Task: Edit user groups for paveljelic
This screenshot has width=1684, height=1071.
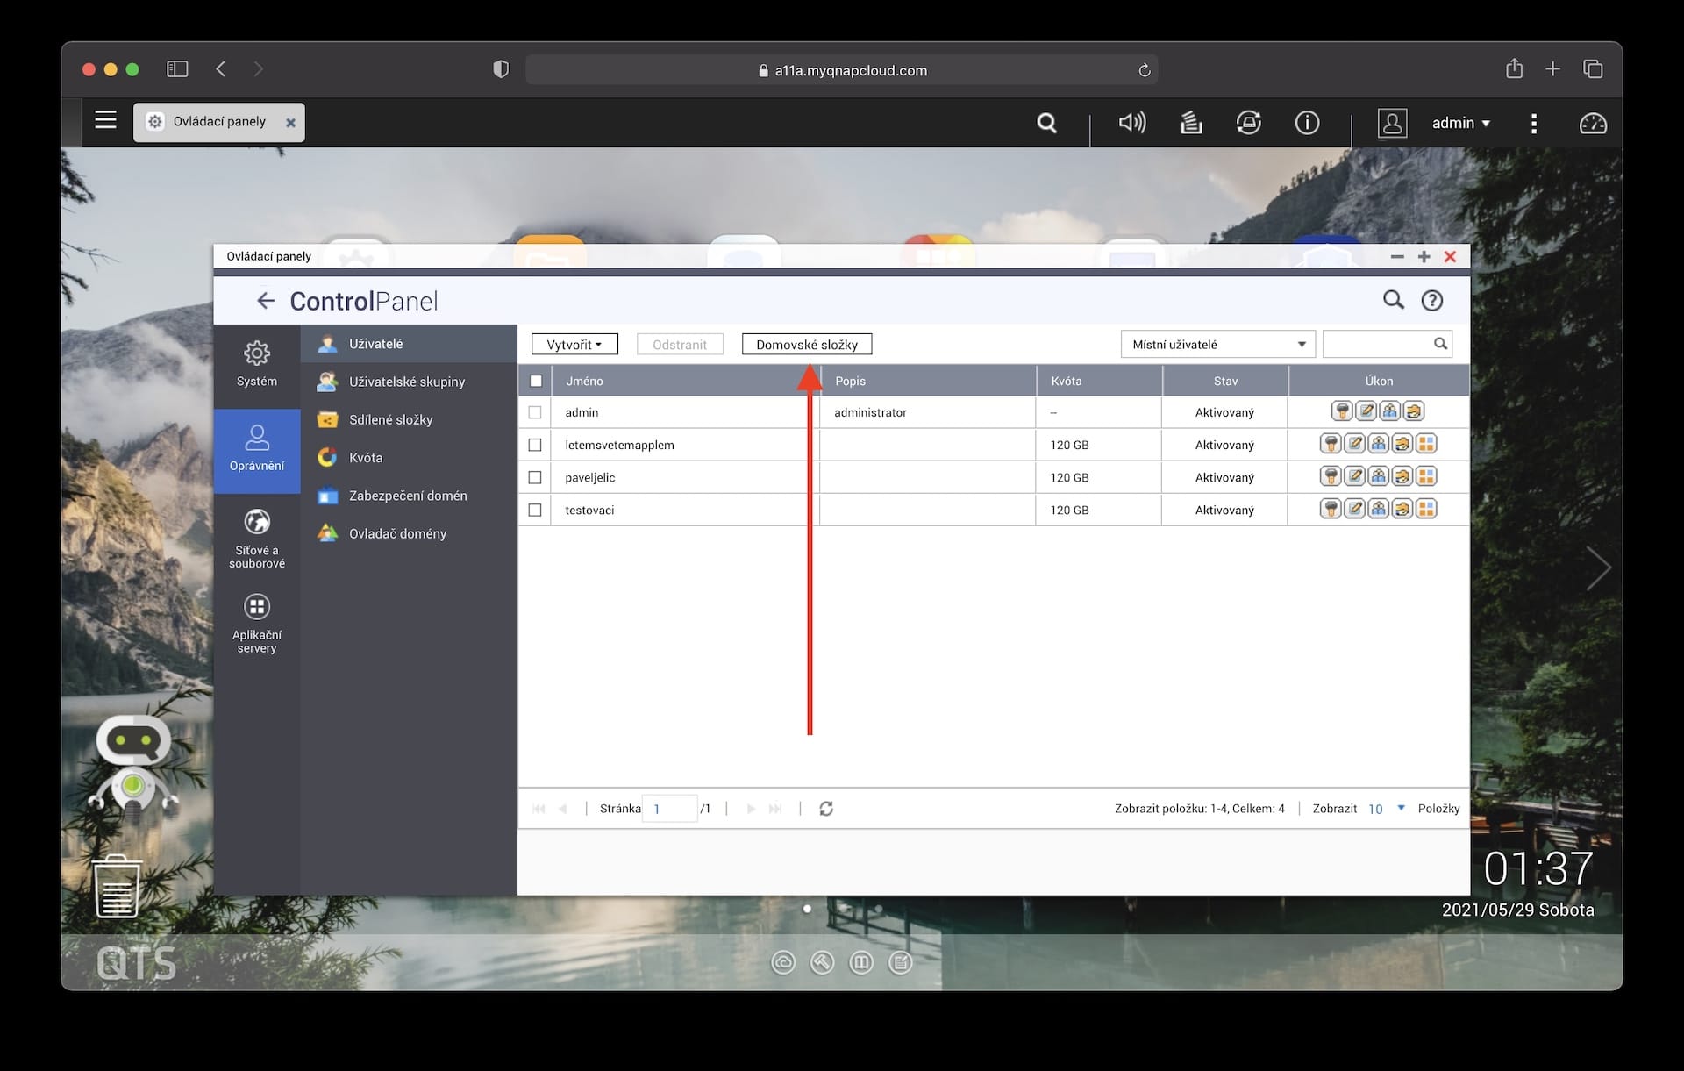Action: [1378, 477]
